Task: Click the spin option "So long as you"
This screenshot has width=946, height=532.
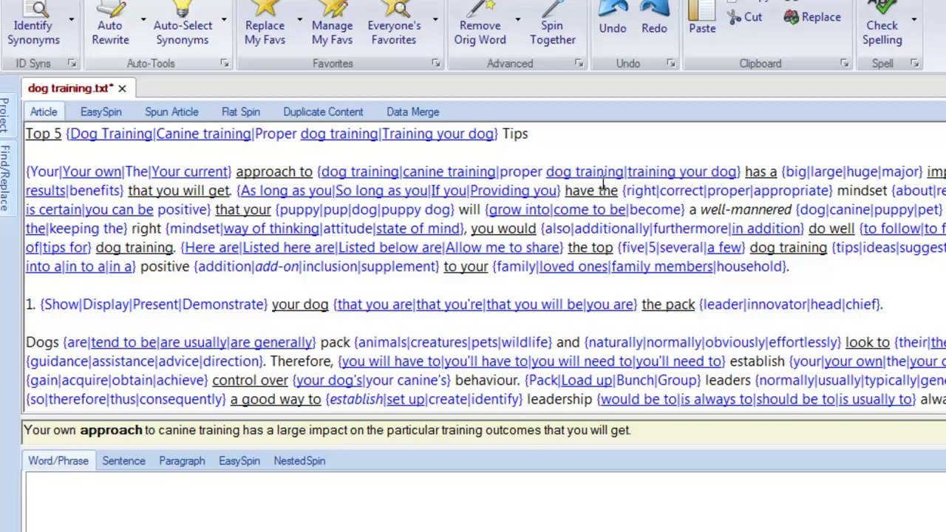Action: pyautogui.click(x=381, y=191)
